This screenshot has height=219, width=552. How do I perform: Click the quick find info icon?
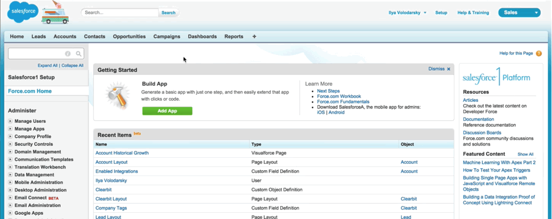pos(68,54)
